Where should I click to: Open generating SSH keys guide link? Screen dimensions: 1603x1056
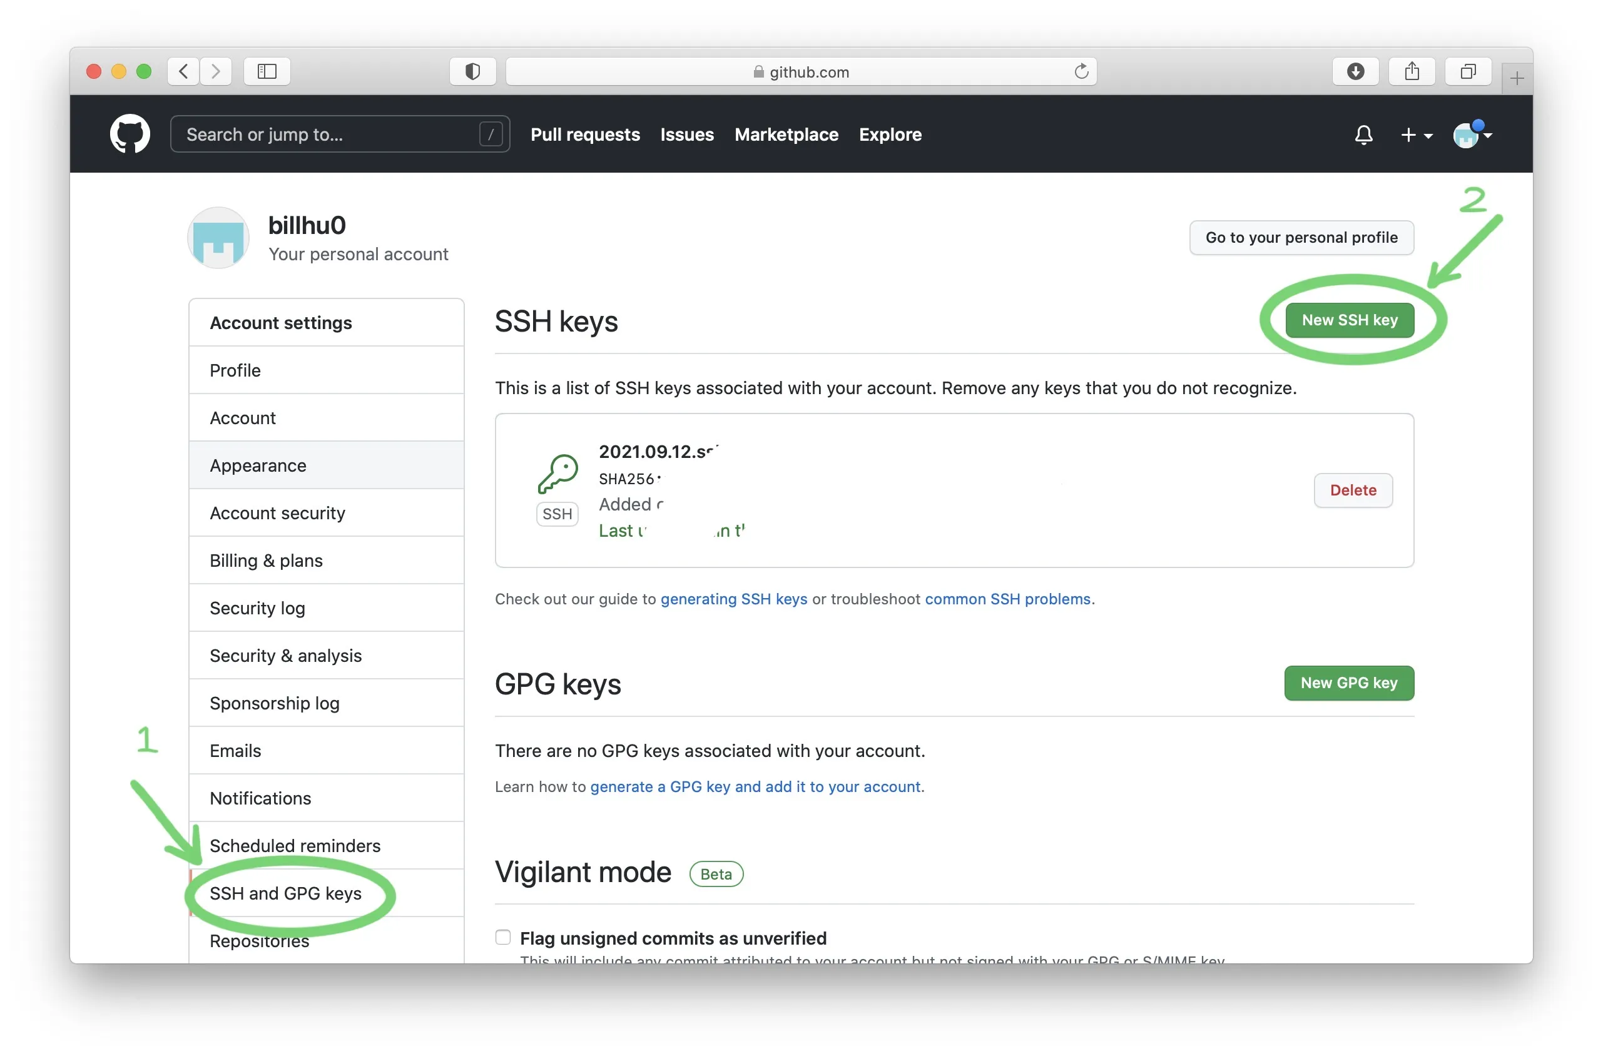[733, 598]
